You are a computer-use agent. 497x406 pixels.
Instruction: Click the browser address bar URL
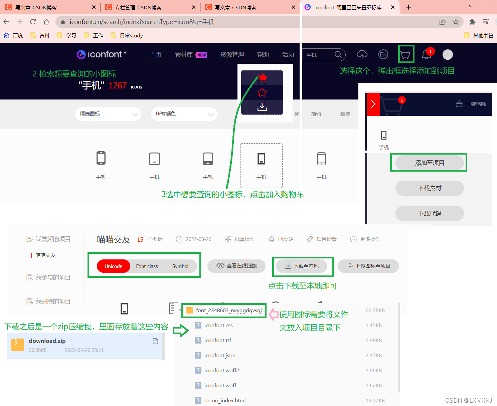[142, 22]
